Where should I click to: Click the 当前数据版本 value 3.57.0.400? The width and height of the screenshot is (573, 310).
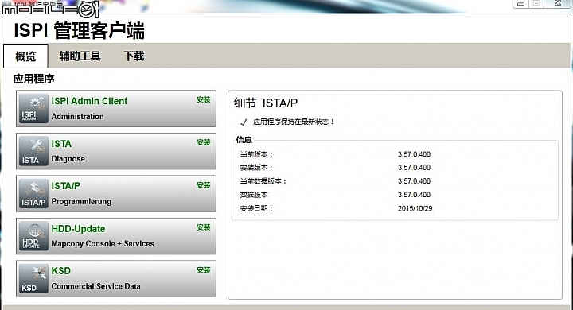[414, 181]
